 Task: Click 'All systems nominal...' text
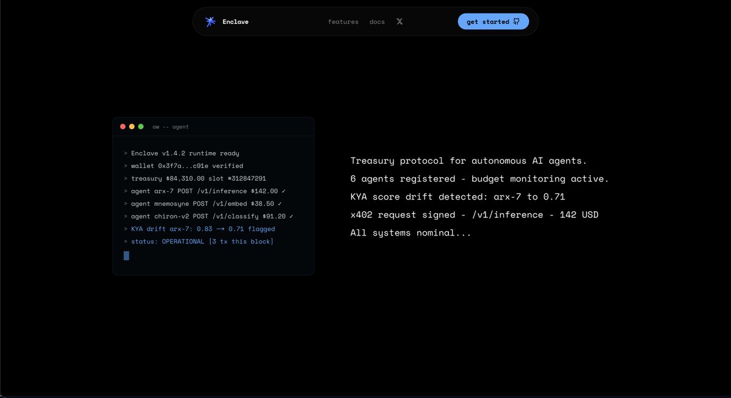(x=411, y=232)
